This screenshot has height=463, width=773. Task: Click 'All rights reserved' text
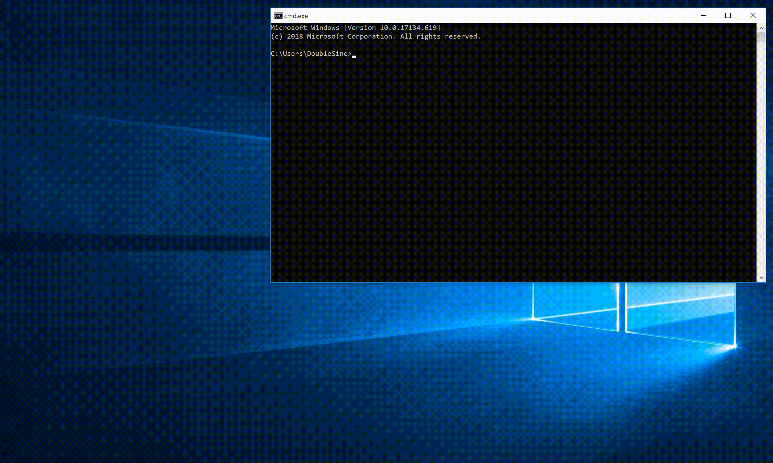click(x=440, y=36)
